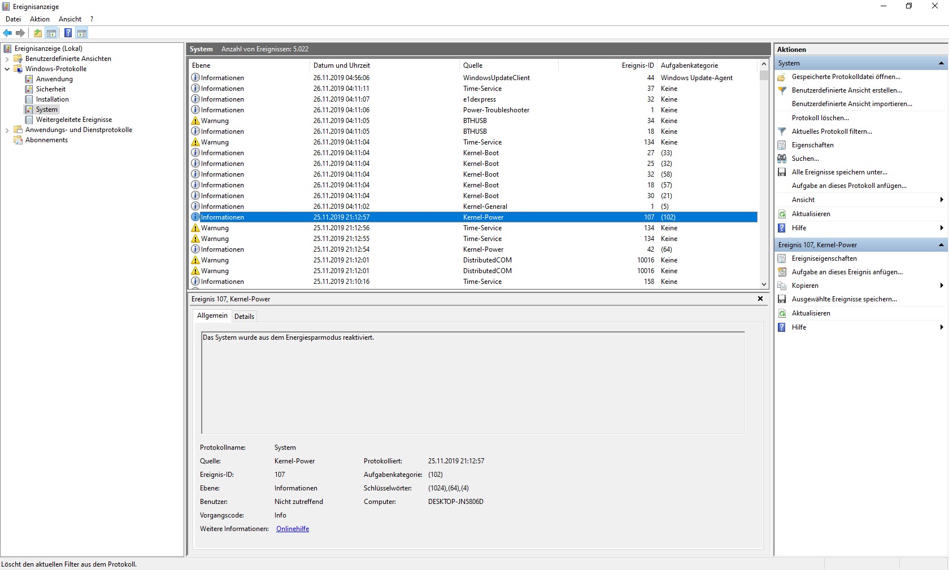Open the Hilfe submenu arrow in Ereignis 107 section
Screen dimensions: 949x570
942,327
